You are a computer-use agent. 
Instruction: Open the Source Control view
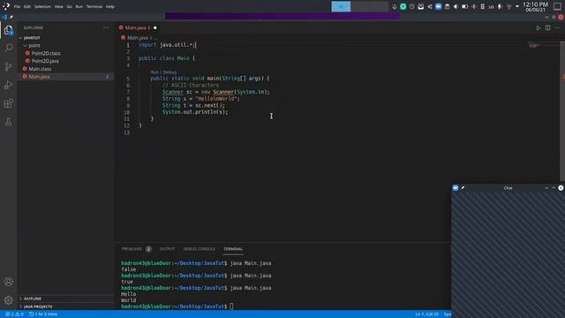(8, 67)
